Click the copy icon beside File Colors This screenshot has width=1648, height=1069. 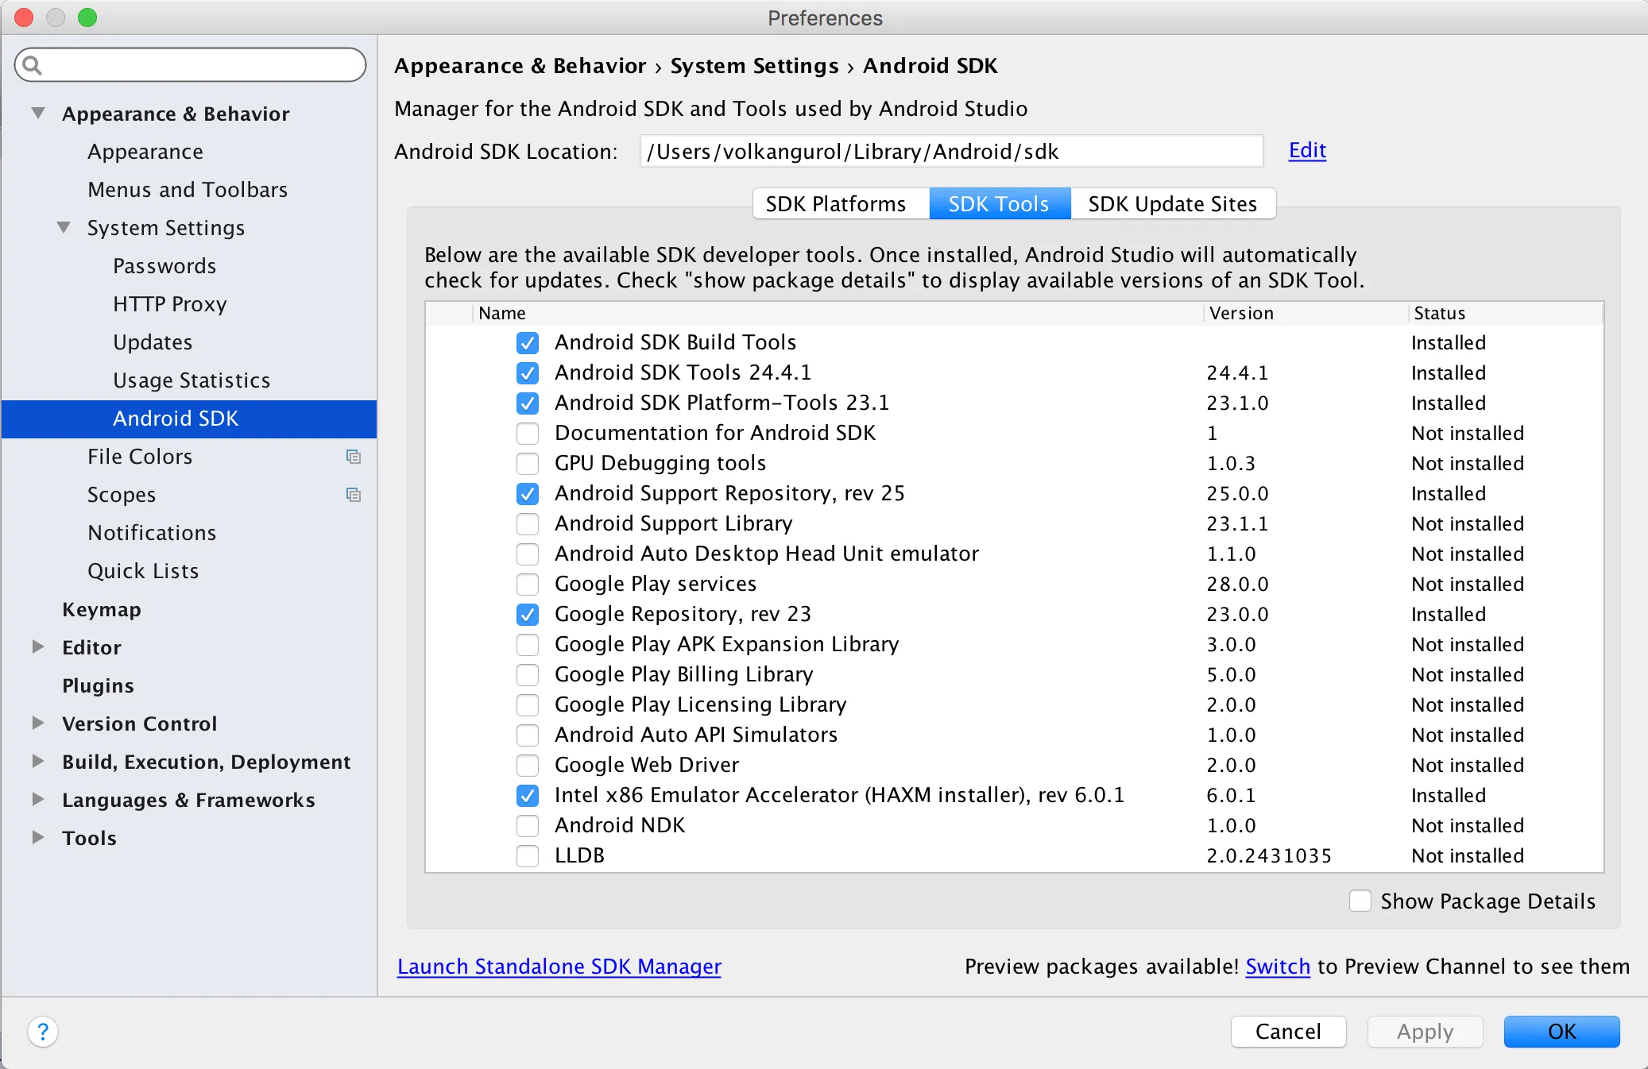(x=354, y=457)
